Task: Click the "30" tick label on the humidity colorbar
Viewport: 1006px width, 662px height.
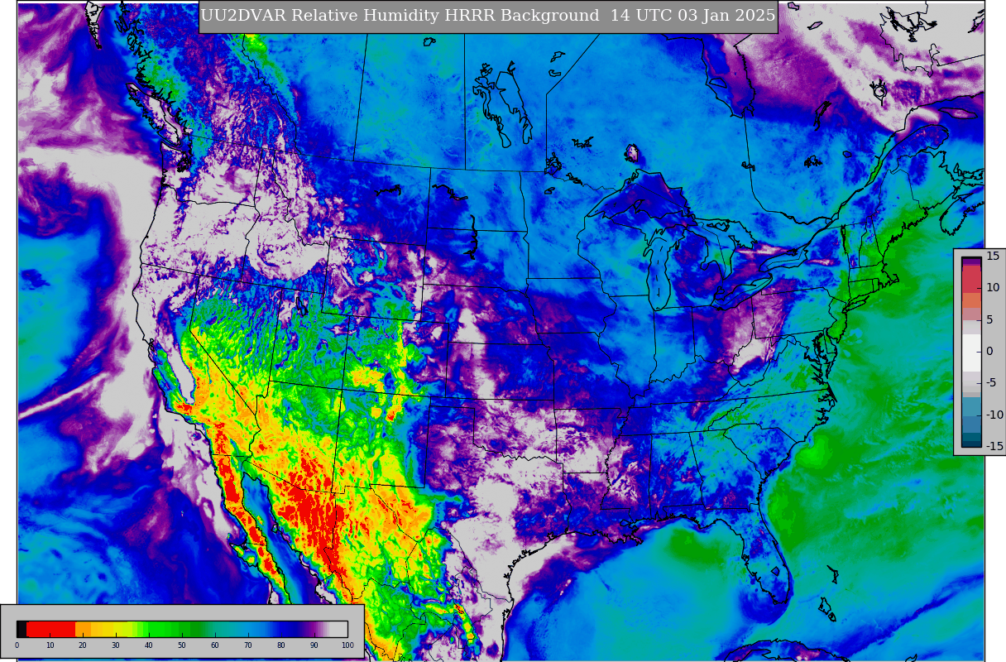Action: click(116, 645)
